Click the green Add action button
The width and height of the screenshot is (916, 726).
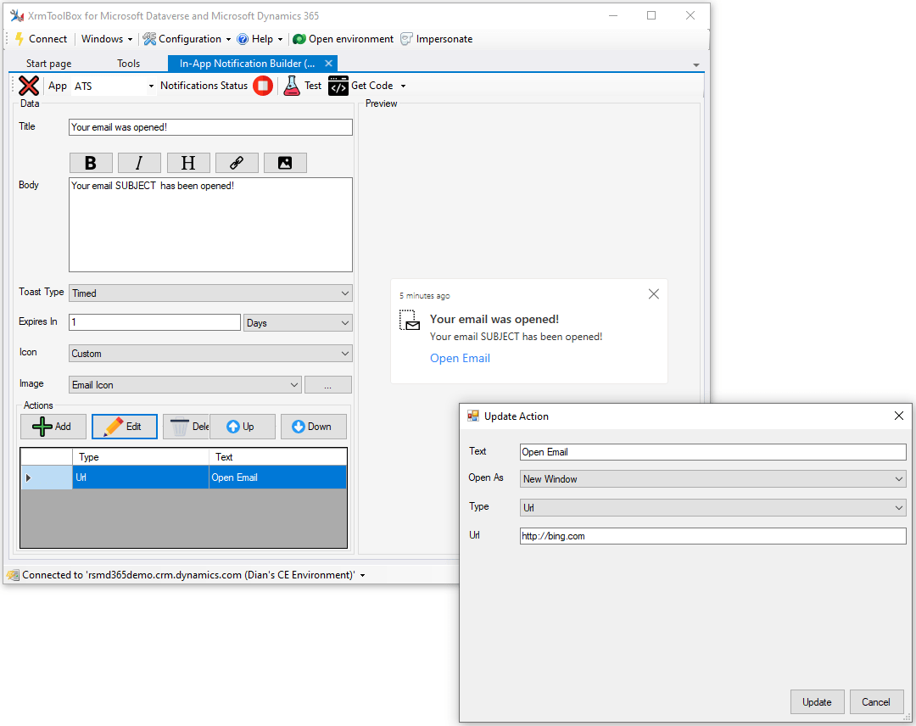[x=53, y=427]
